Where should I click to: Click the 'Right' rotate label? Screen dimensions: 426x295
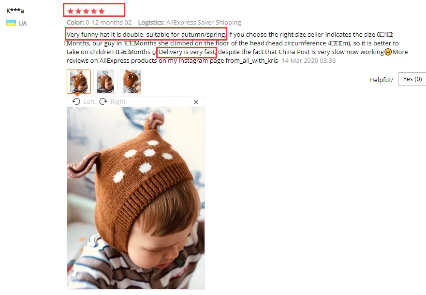(x=118, y=102)
